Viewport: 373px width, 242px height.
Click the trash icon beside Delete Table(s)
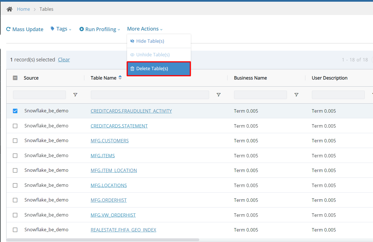point(132,69)
